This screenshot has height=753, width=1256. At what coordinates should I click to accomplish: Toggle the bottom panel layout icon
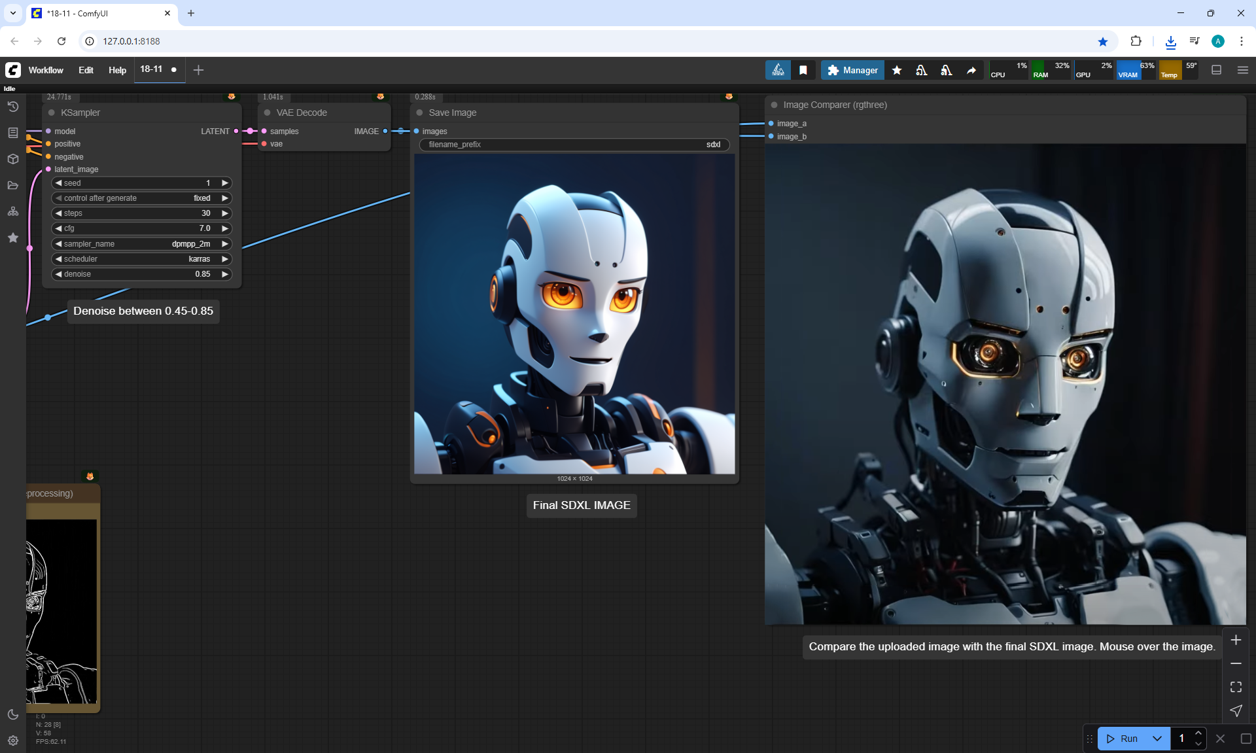(x=1216, y=70)
